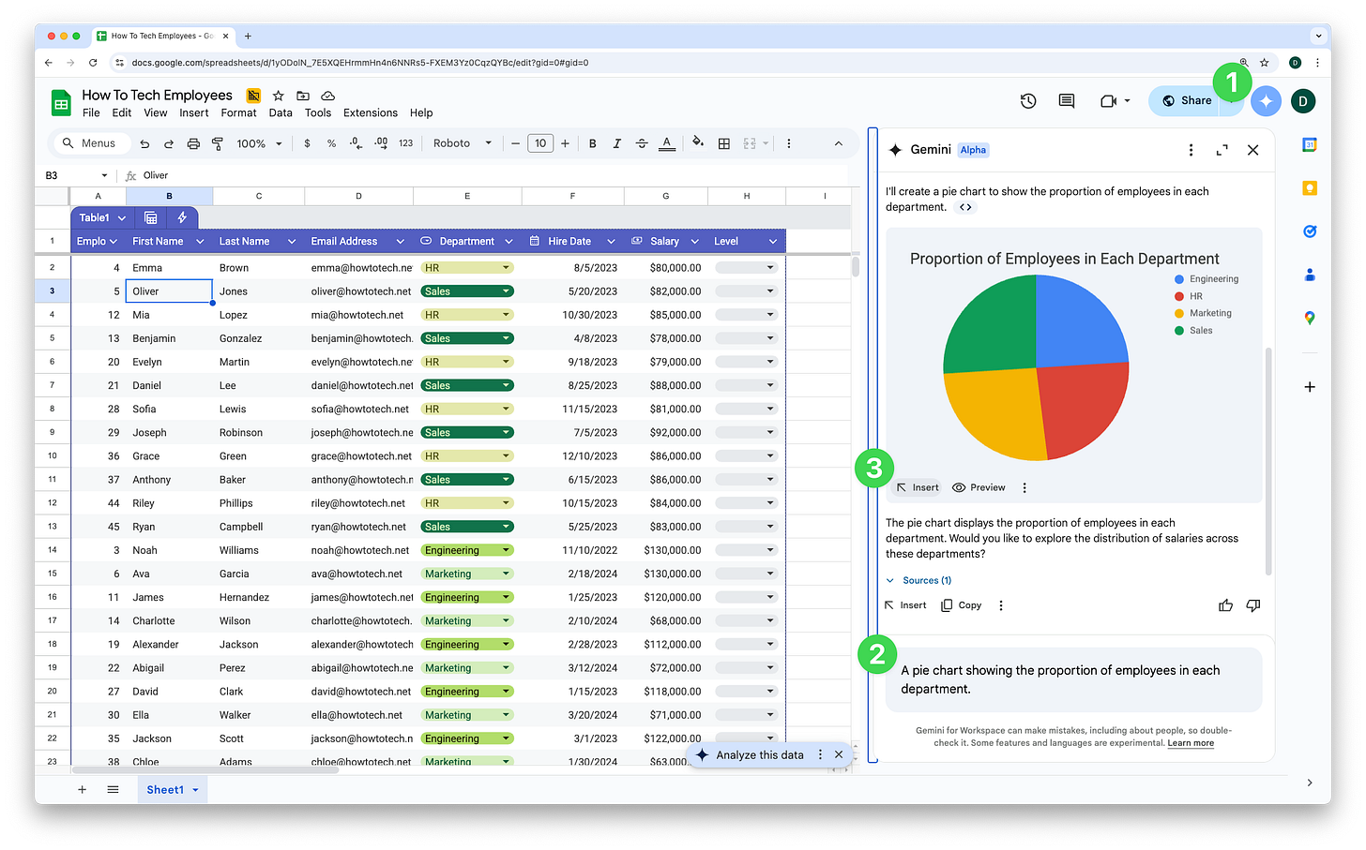1366x850 pixels.
Task: Expand the Sources (1) section
Action: coord(919,580)
